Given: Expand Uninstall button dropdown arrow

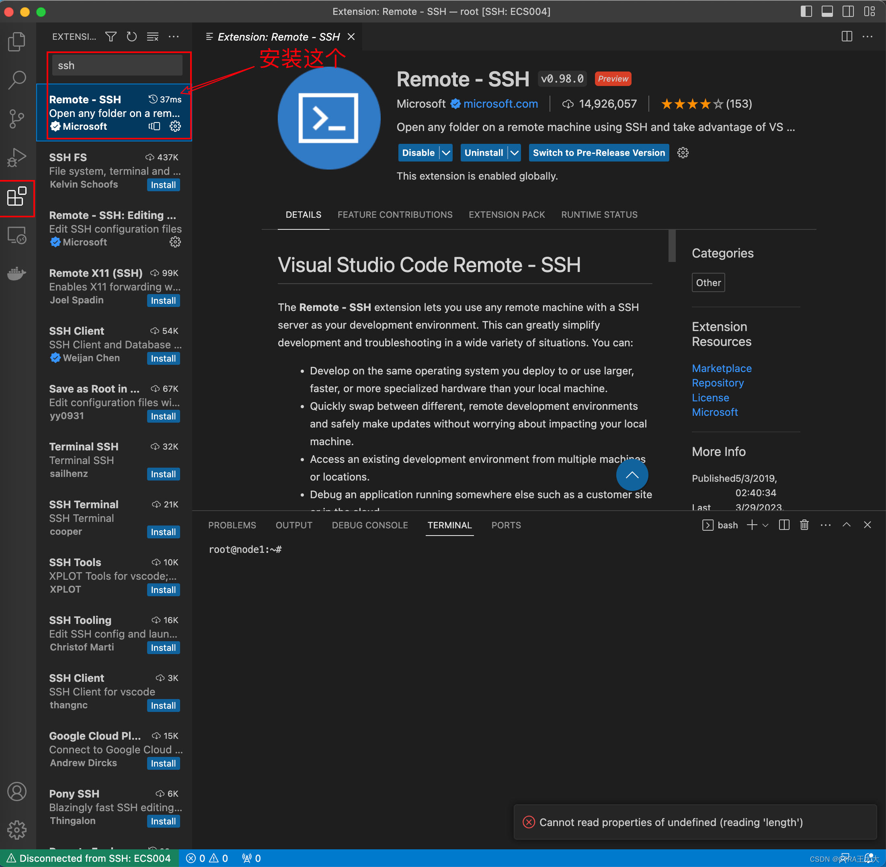Looking at the screenshot, I should pos(514,153).
